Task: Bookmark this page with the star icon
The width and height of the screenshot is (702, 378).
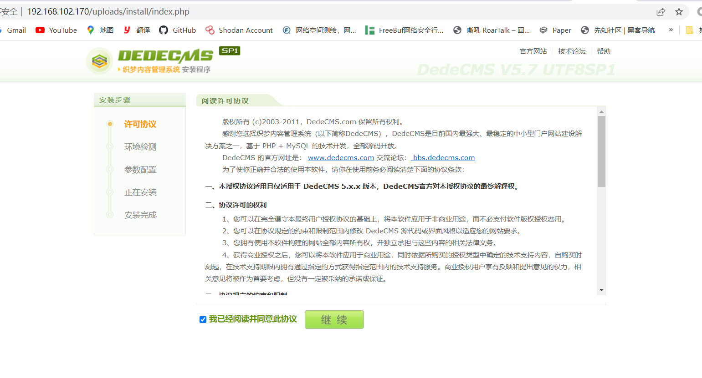Action: 679,12
